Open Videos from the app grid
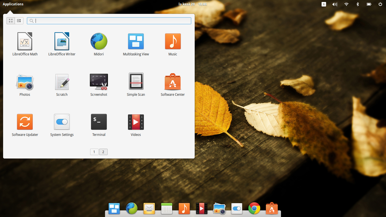Viewport: 386px width, 217px height. point(136,125)
